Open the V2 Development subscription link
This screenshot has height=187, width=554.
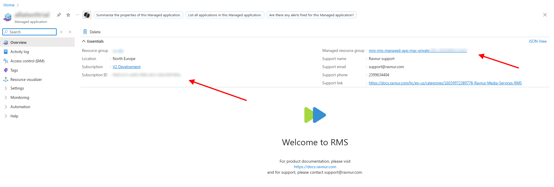[127, 67]
